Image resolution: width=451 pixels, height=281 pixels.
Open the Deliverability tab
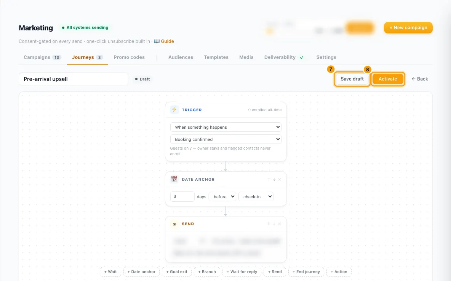284,57
